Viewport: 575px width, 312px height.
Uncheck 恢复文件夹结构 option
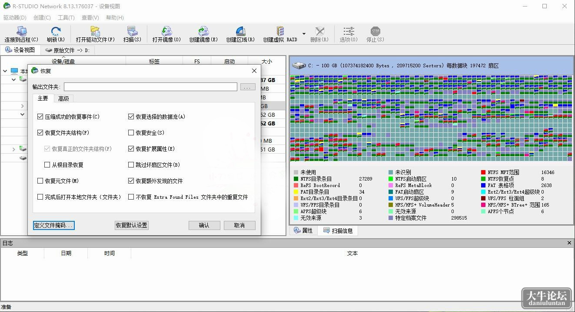click(40, 133)
